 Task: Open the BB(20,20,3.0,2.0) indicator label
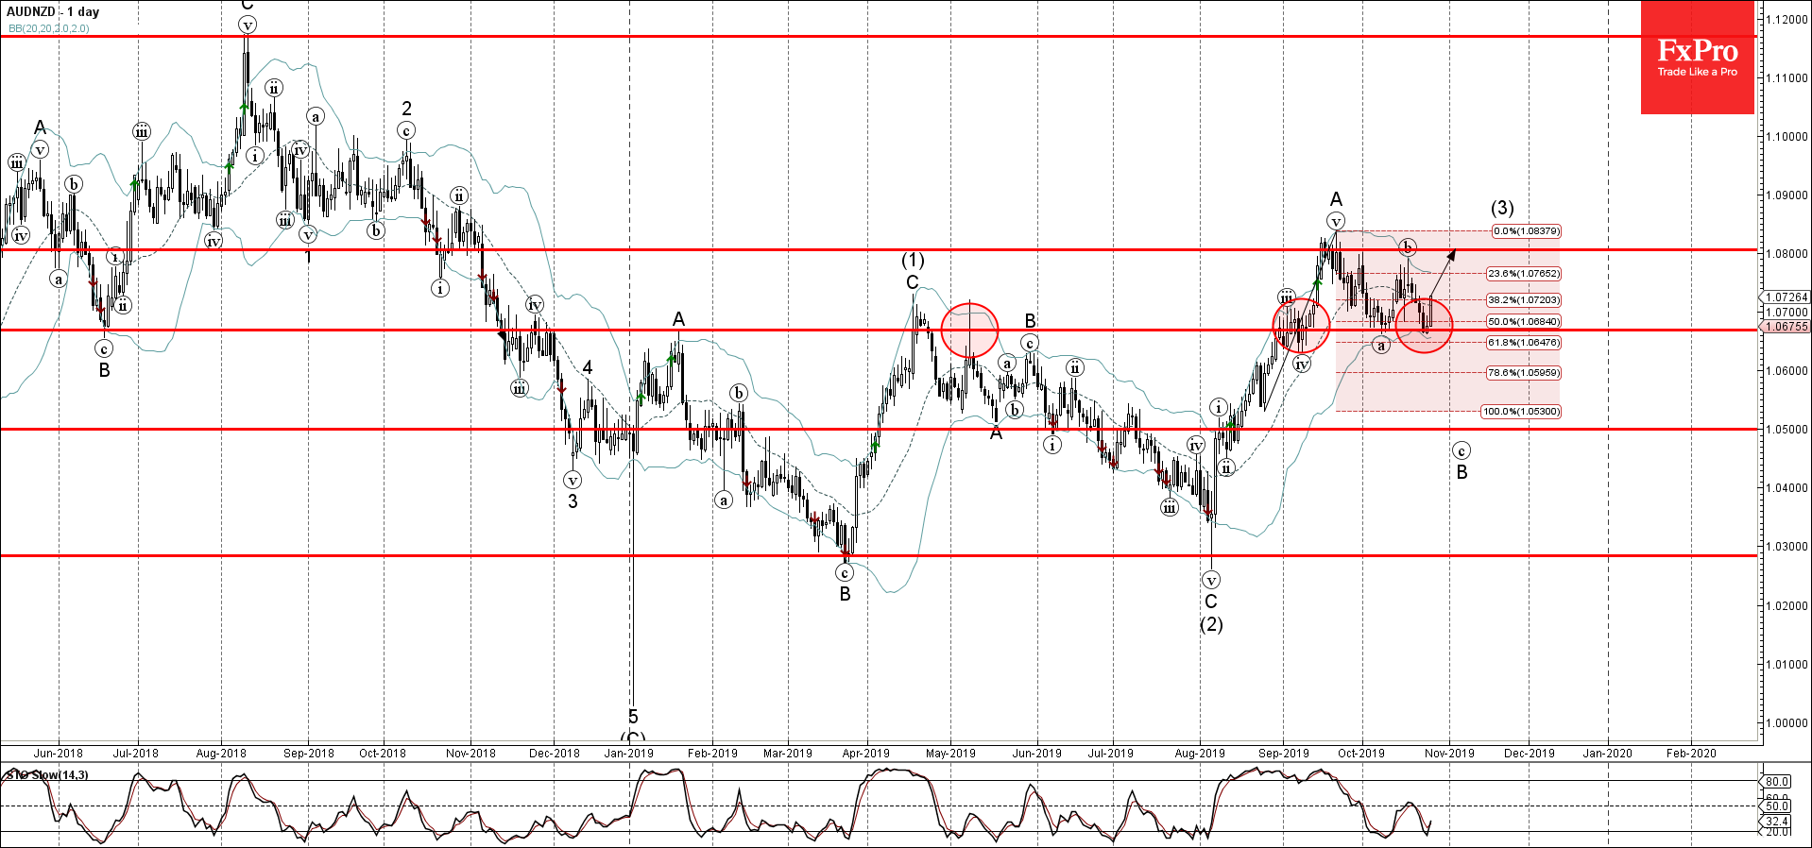tap(49, 28)
